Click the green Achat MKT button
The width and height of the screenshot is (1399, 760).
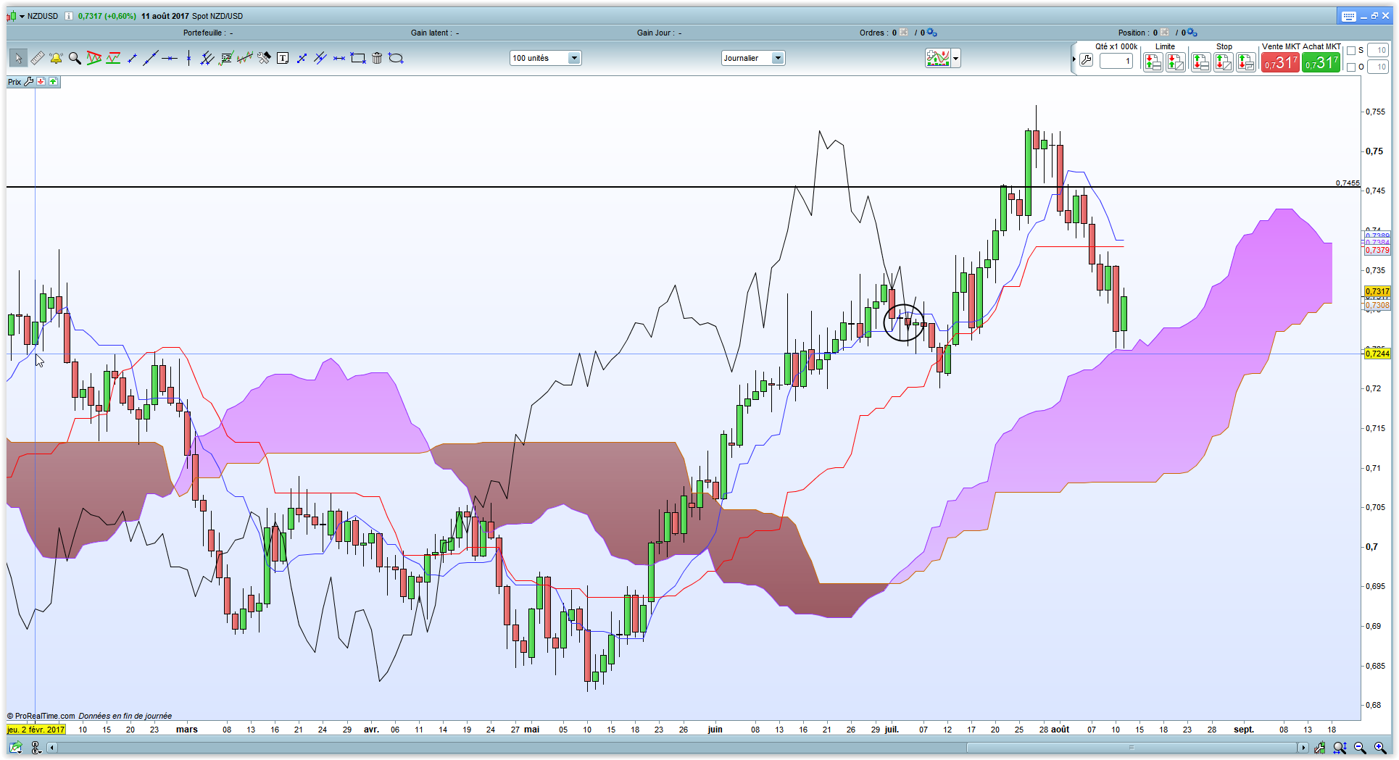click(1321, 63)
